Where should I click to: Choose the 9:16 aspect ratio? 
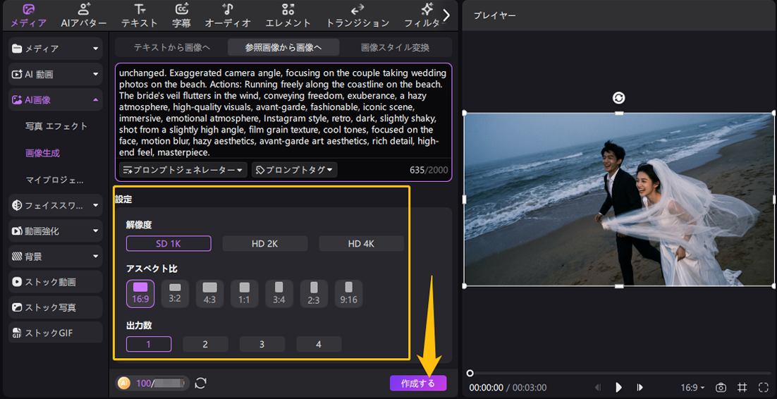[x=348, y=293]
